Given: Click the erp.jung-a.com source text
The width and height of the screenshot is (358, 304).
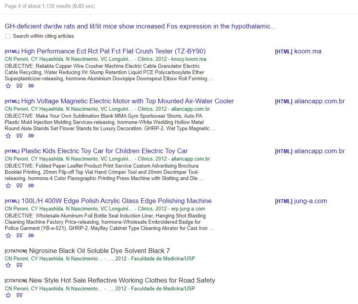Looking at the screenshot, I should pyautogui.click(x=188, y=209).
